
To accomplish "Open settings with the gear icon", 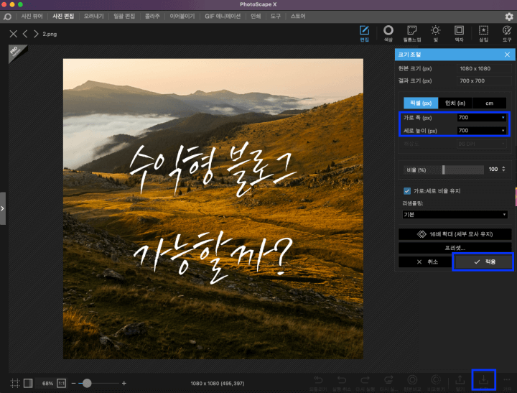I will click(x=509, y=17).
